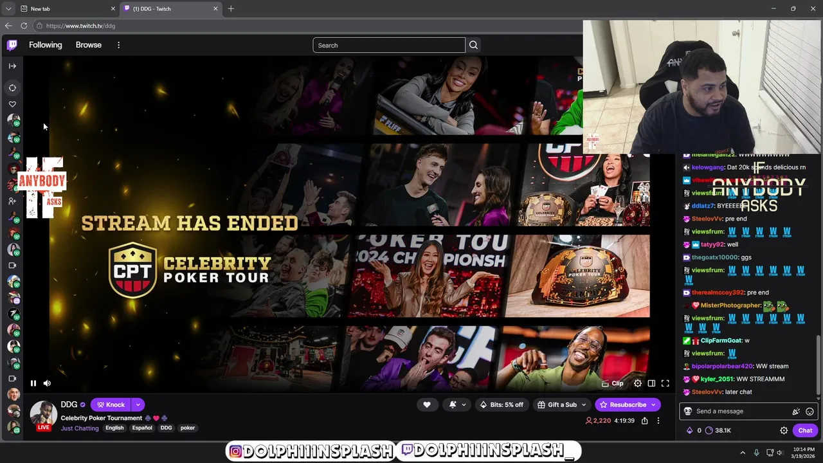Open the taskbar volume speaker icon

click(x=780, y=453)
